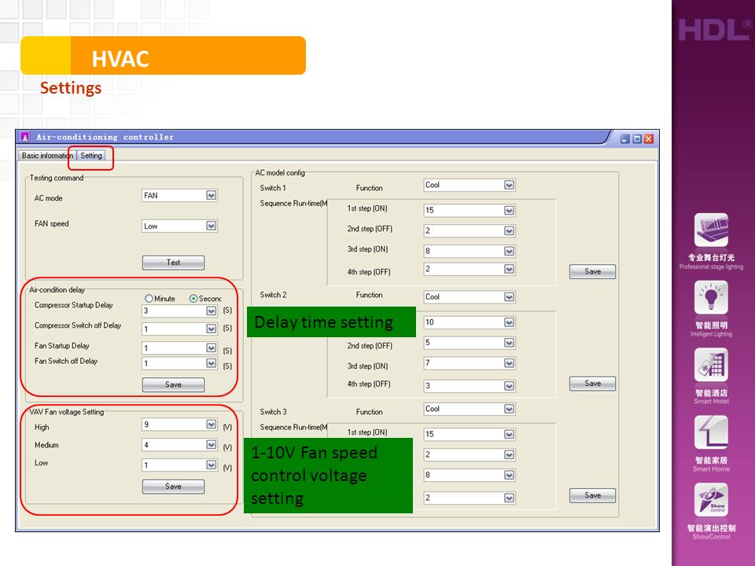Switch to Basic information tab
The height and width of the screenshot is (566, 755).
click(x=46, y=156)
